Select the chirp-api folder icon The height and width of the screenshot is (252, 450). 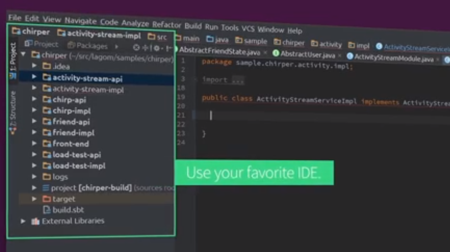click(46, 99)
